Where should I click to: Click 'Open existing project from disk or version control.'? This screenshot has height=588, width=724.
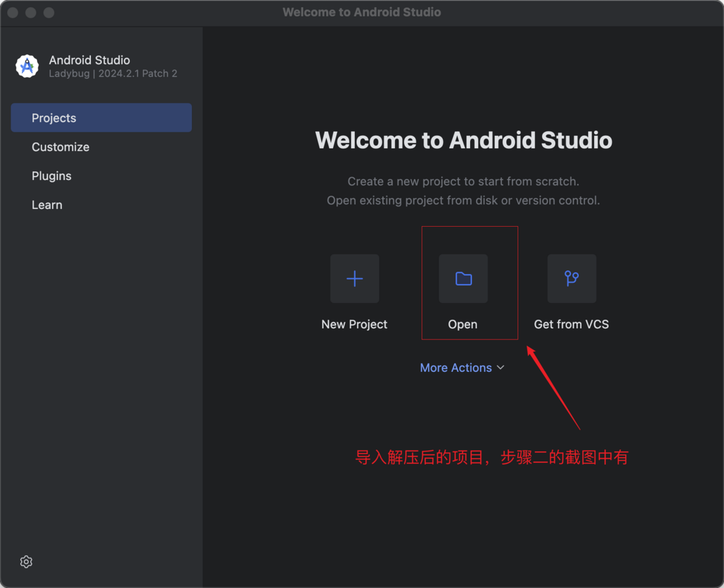click(x=463, y=200)
